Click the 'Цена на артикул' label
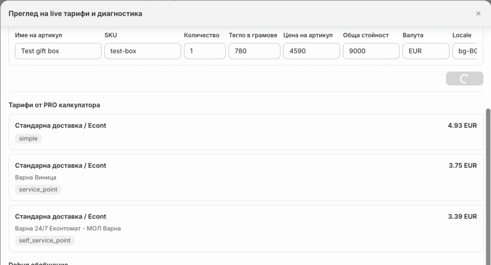 pyautogui.click(x=308, y=35)
